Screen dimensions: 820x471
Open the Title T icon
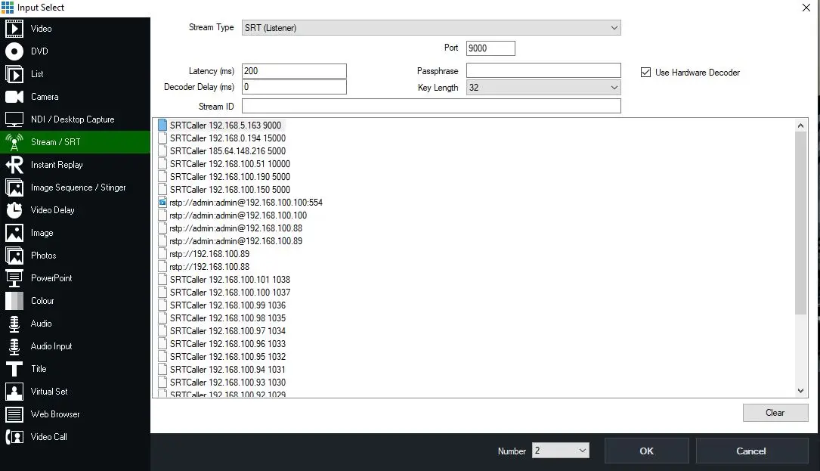[14, 369]
